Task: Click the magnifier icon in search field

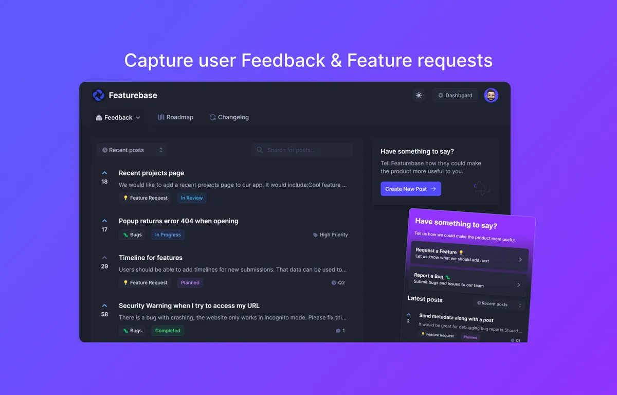Action: pyautogui.click(x=260, y=150)
